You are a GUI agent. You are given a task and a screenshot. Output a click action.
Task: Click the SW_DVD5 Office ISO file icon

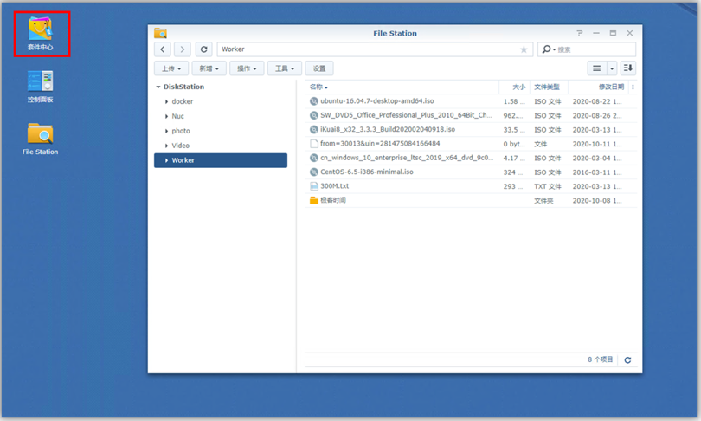[314, 115]
